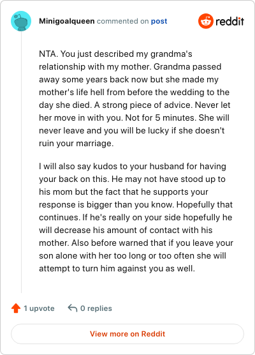Click the "1 upvote" count label
This screenshot has width=255, height=355.
(x=39, y=308)
